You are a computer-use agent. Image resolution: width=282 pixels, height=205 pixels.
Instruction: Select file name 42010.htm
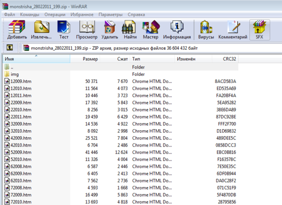pos(21,145)
